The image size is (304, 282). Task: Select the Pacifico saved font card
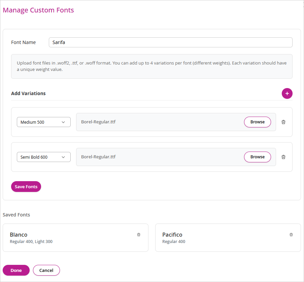[x=228, y=237]
